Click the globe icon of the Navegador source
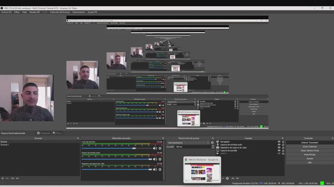Screen dimensions: 334x187 coord(218,142)
